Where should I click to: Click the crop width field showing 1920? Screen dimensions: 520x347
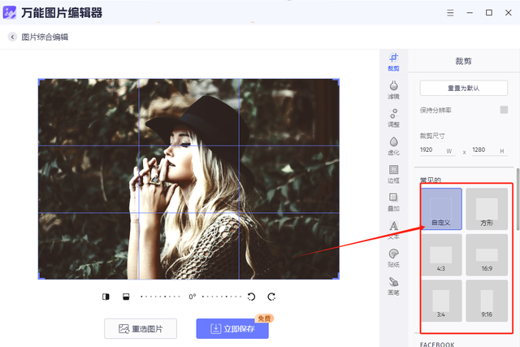(437, 150)
